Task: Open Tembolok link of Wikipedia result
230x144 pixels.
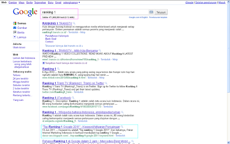Action: [83, 121]
